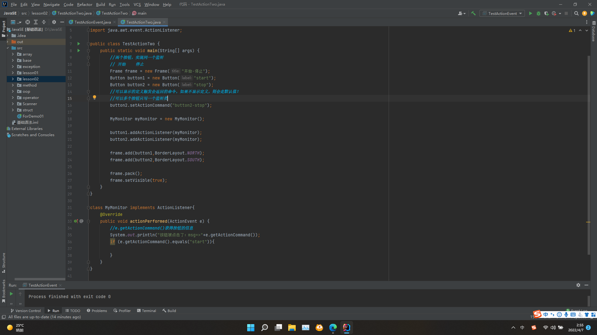Collapse all in Project panel
Image resolution: width=597 pixels, height=335 pixels.
[x=44, y=22]
